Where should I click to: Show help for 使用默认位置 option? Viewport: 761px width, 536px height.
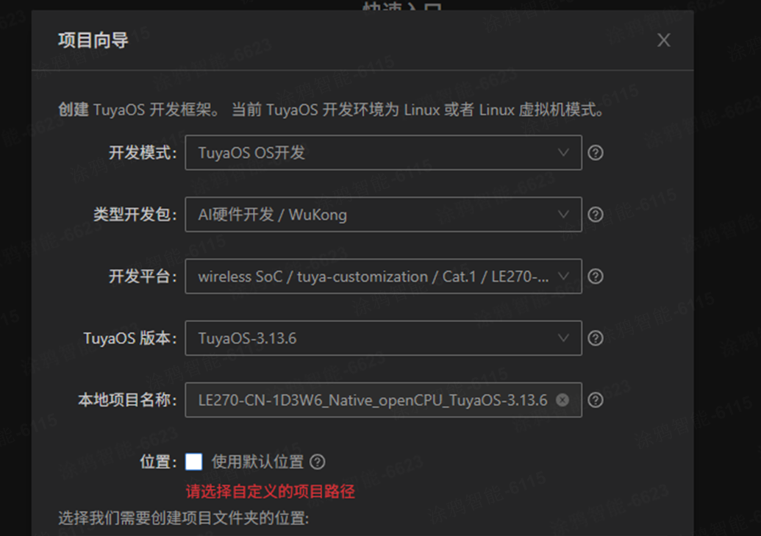[x=318, y=462]
